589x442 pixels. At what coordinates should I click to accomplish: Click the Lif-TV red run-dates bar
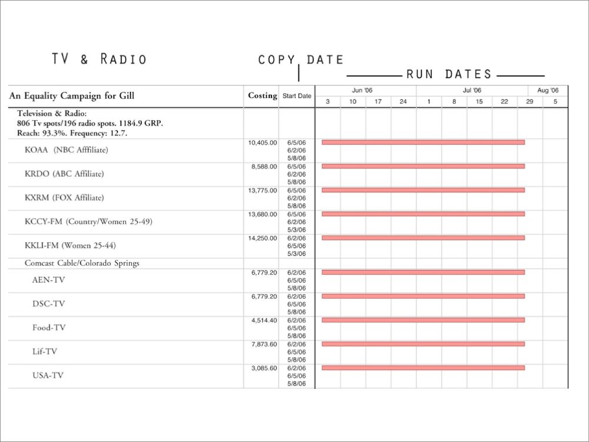pyautogui.click(x=423, y=344)
